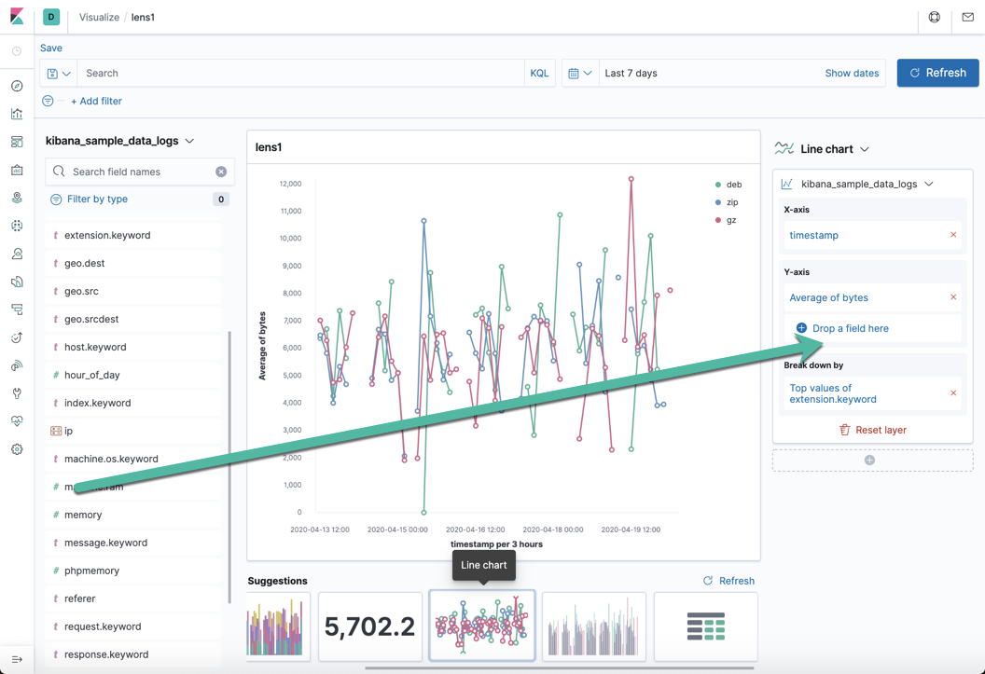Open the Help life-ring icon
This screenshot has width=985, height=674.
coord(934,18)
